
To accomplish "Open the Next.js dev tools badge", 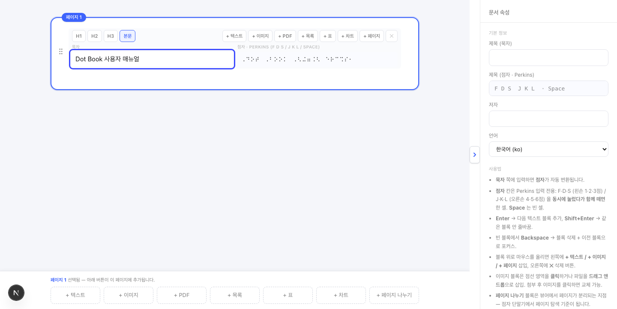I will 16,293.
